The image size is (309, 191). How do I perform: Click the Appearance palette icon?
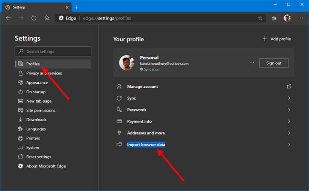[x=20, y=83]
